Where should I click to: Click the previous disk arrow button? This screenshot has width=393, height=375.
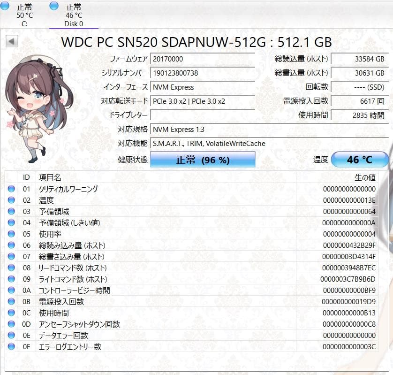(12, 41)
